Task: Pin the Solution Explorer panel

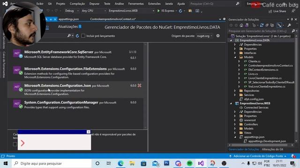Action: 292,20
